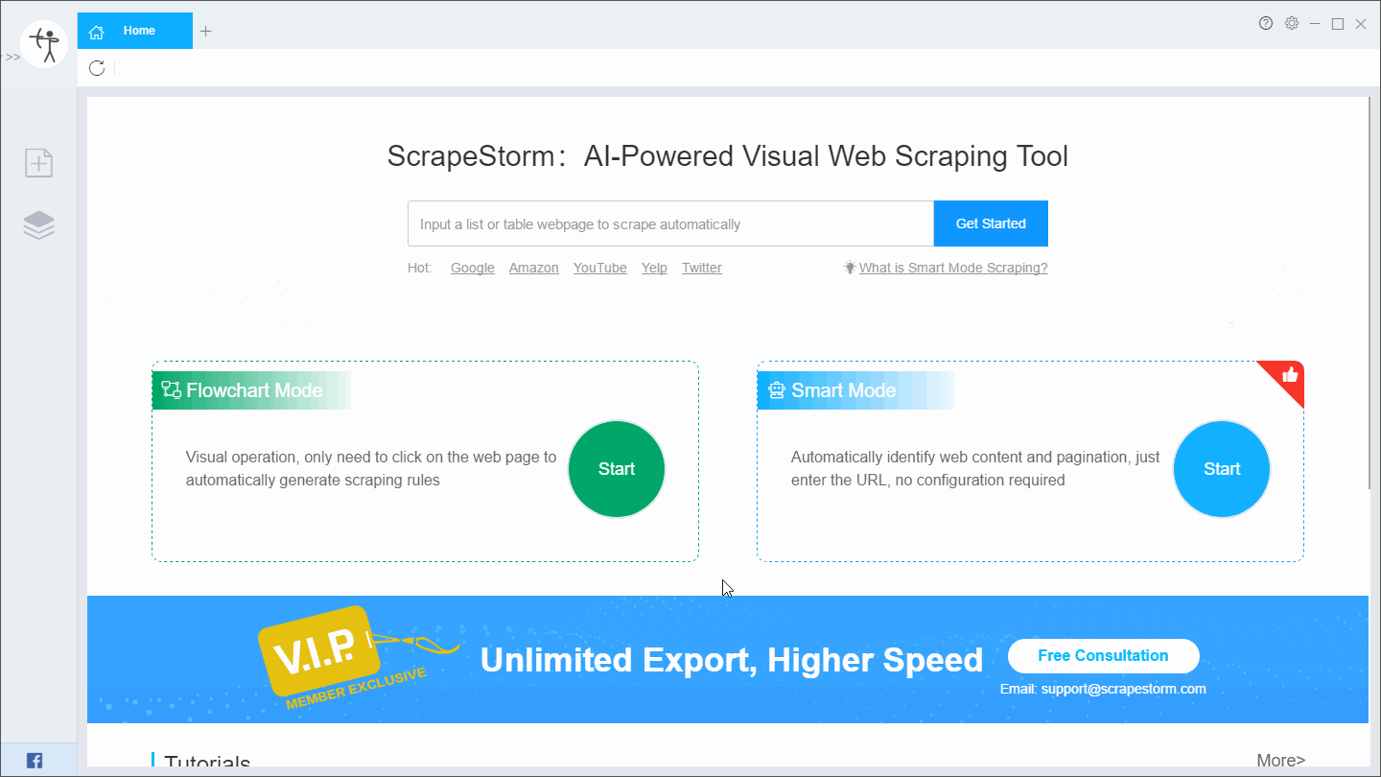Click Get Started to begin scraping

click(991, 224)
